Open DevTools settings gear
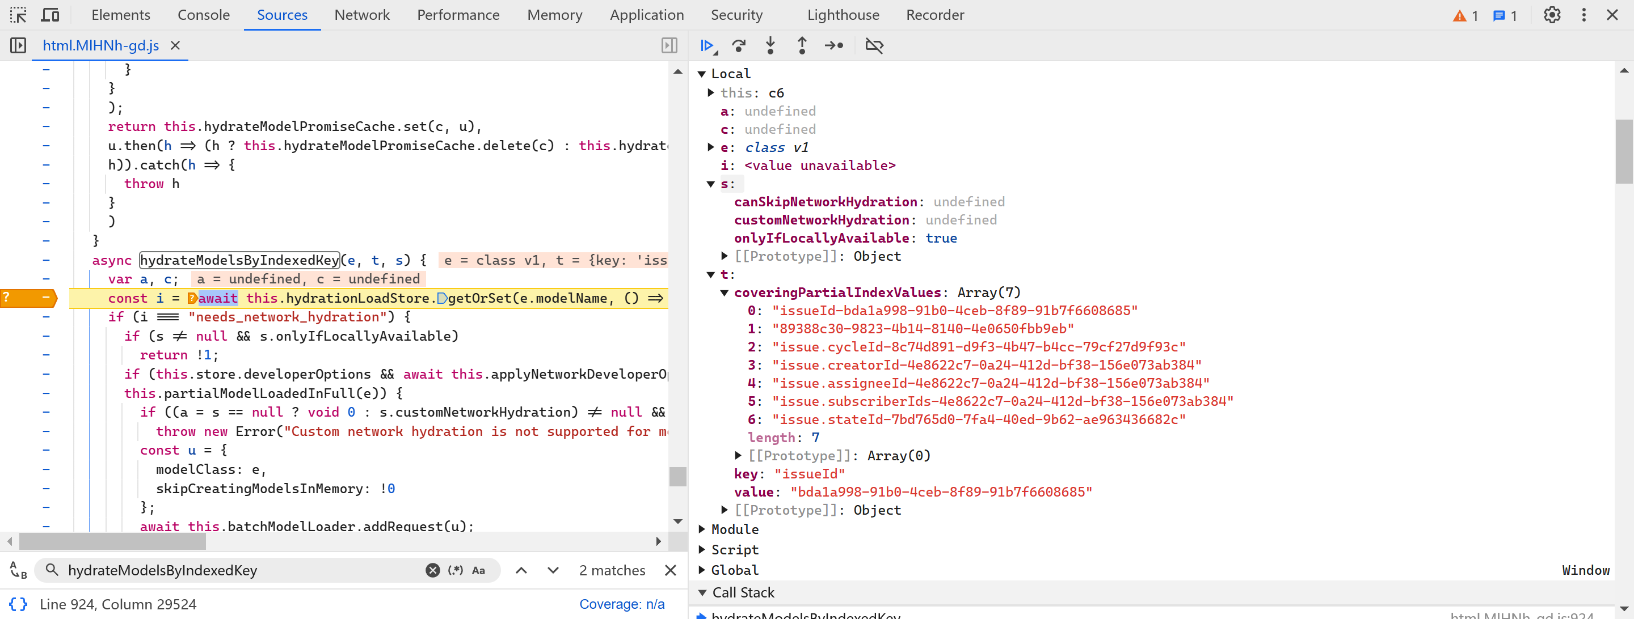 tap(1552, 15)
